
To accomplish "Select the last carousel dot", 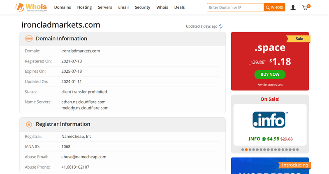I will [x=297, y=150].
